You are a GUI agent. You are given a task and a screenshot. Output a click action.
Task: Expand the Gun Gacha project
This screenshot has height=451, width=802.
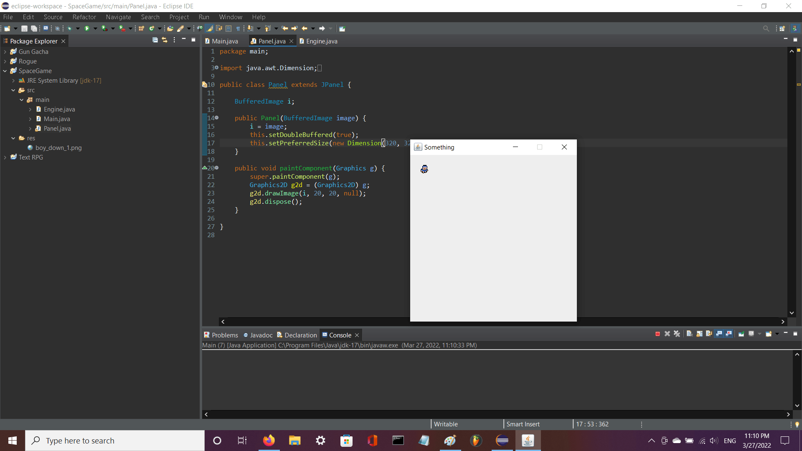coord(5,52)
